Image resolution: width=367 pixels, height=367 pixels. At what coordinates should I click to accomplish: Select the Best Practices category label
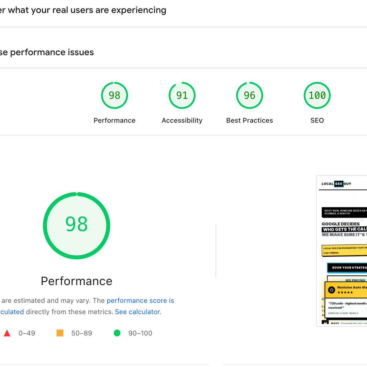click(x=250, y=120)
